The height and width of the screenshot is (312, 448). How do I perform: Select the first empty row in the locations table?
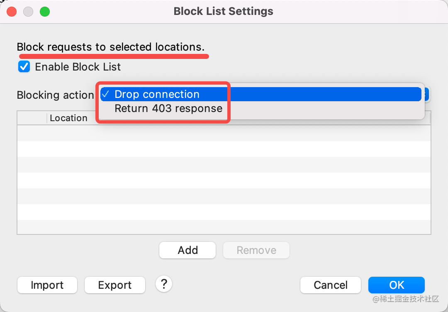[224, 133]
